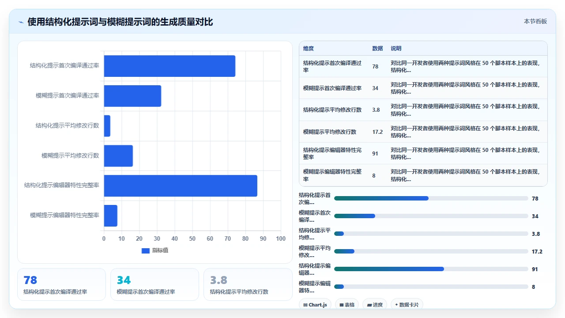Click the progress bar showing 17.2

(x=431, y=251)
